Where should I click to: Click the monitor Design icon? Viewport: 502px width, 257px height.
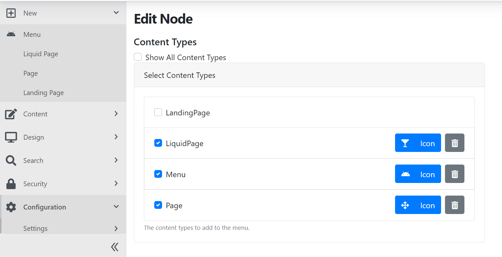tap(11, 137)
